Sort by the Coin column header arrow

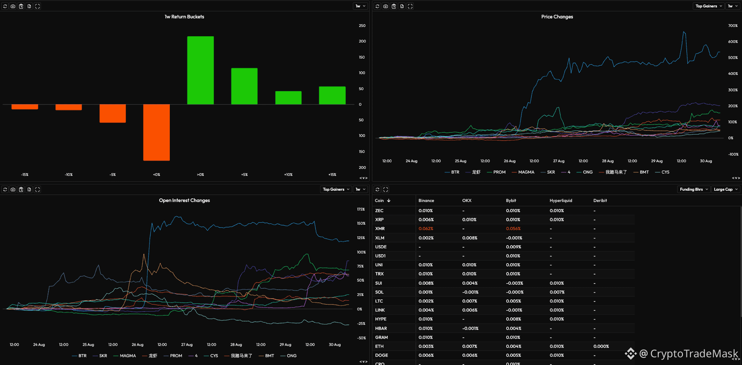(389, 201)
